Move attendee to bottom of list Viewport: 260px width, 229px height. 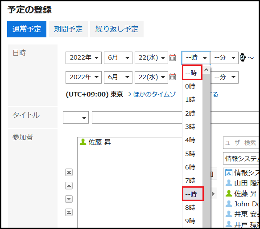[x=69, y=212]
